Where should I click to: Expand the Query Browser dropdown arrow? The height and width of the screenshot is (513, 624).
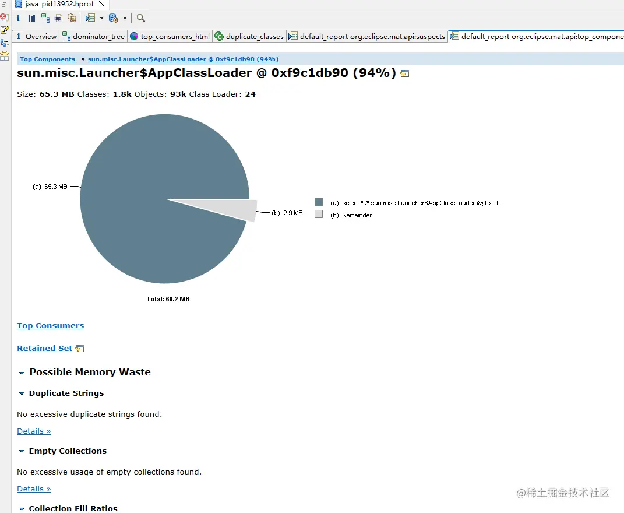click(x=125, y=18)
